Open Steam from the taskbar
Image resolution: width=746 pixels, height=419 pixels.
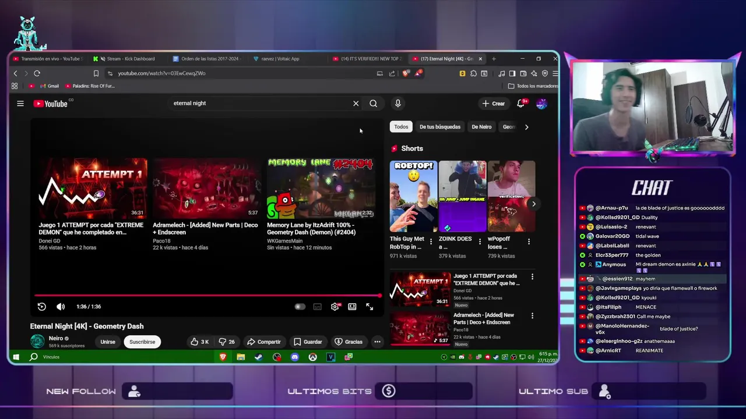pyautogui.click(x=259, y=357)
